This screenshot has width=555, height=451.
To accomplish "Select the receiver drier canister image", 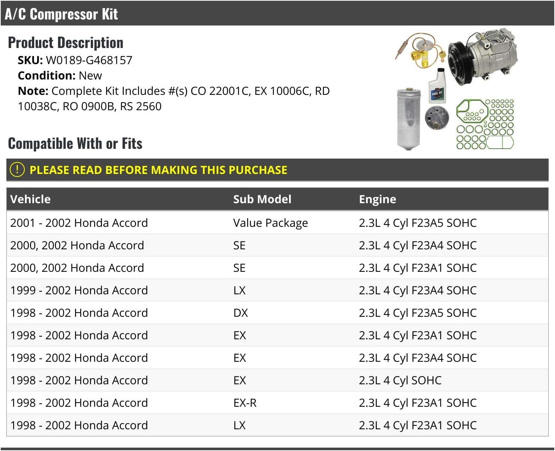I will point(409,116).
